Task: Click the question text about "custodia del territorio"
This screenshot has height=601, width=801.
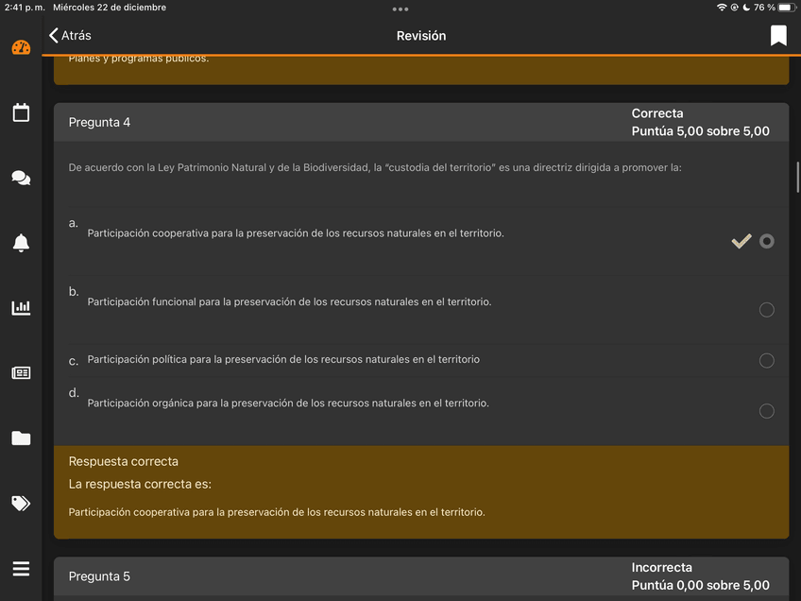Action: tap(375, 167)
